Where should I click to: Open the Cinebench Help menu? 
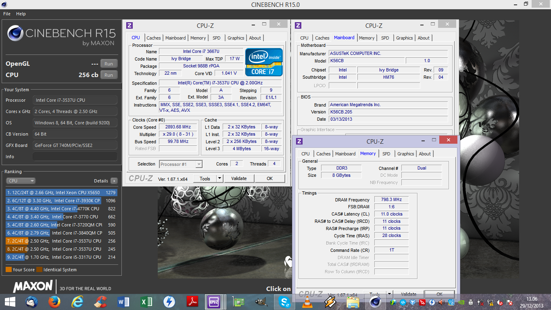point(21,14)
